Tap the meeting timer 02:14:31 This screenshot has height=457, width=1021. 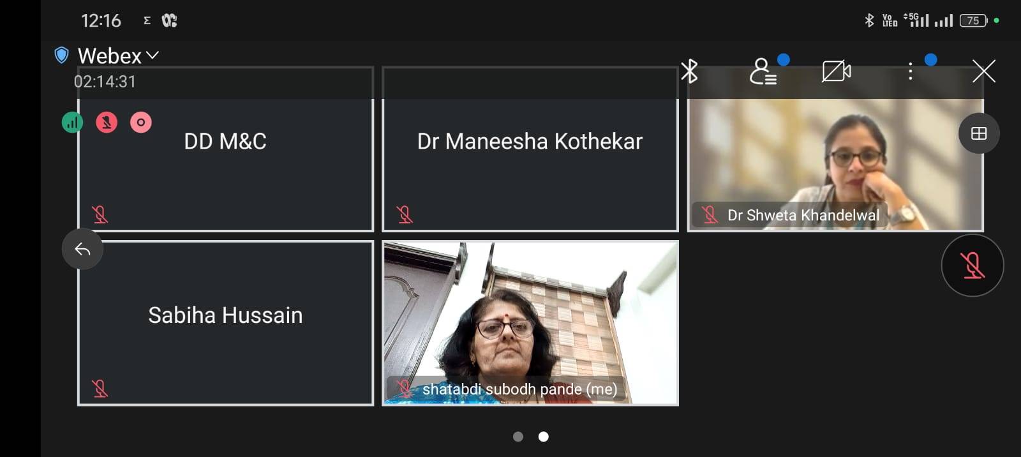[x=105, y=82]
